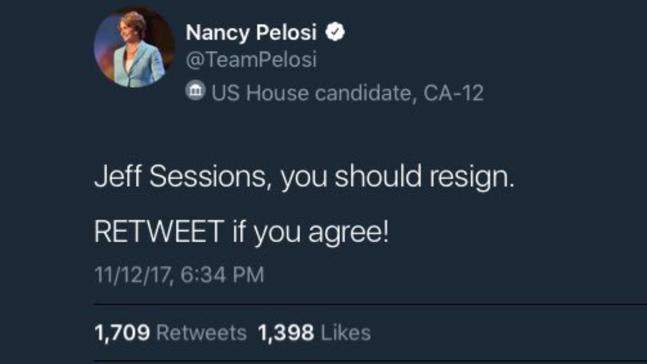This screenshot has width=647, height=364.
Task: Click the Nancy Pelosi display name
Action: (x=251, y=33)
